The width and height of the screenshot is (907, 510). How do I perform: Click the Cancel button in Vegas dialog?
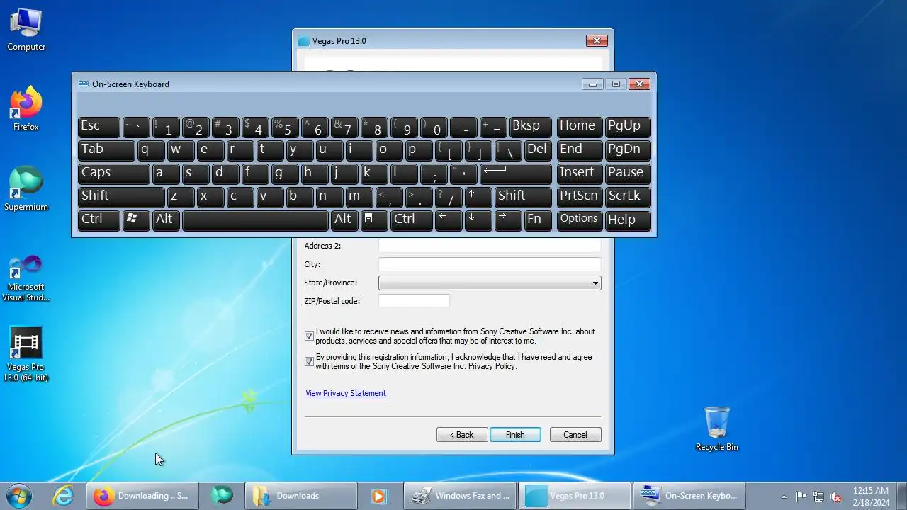[x=575, y=435]
